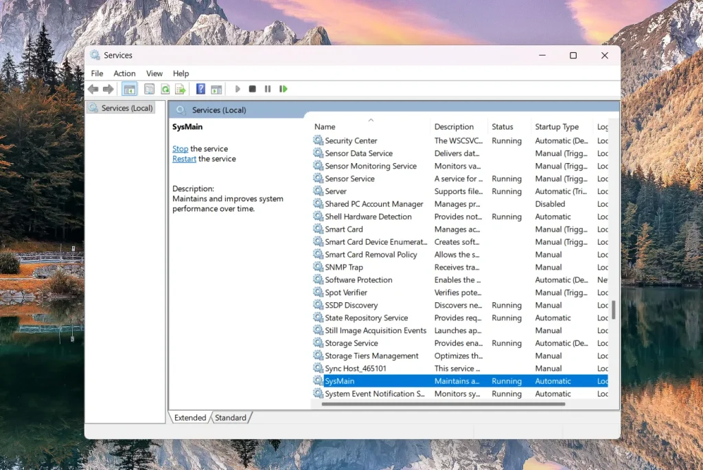The width and height of the screenshot is (703, 470).
Task: Click the Sensor Data Service gear icon
Action: click(319, 153)
